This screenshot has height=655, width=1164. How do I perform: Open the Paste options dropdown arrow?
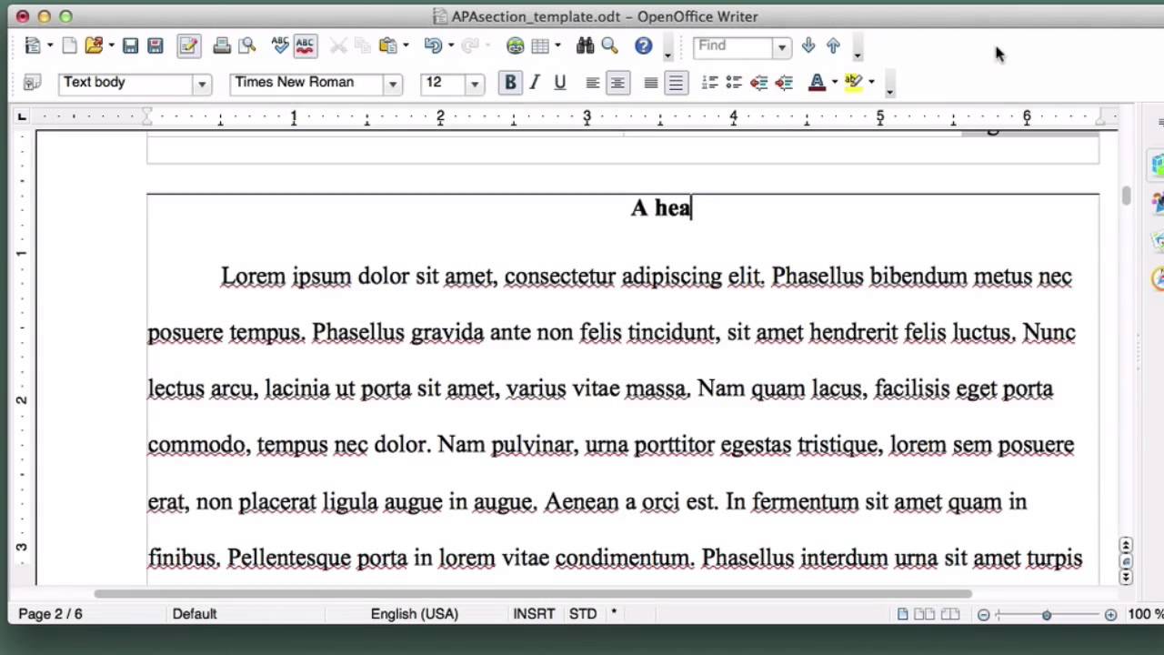click(406, 45)
